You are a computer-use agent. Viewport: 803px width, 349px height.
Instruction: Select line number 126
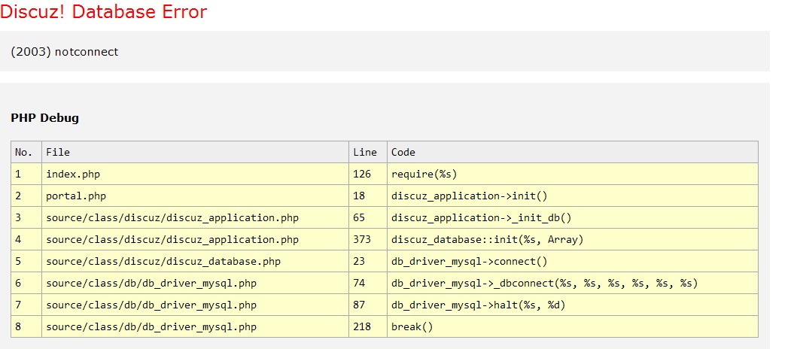coord(361,174)
